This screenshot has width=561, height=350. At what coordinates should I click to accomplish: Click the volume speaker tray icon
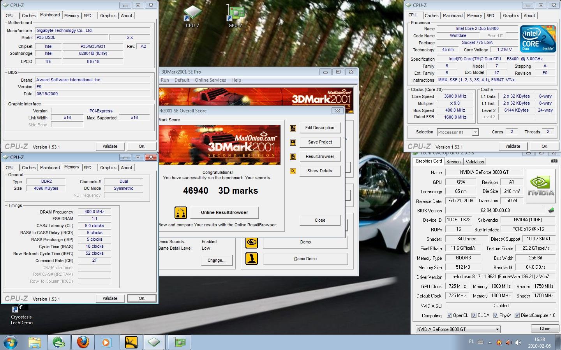[x=518, y=343]
